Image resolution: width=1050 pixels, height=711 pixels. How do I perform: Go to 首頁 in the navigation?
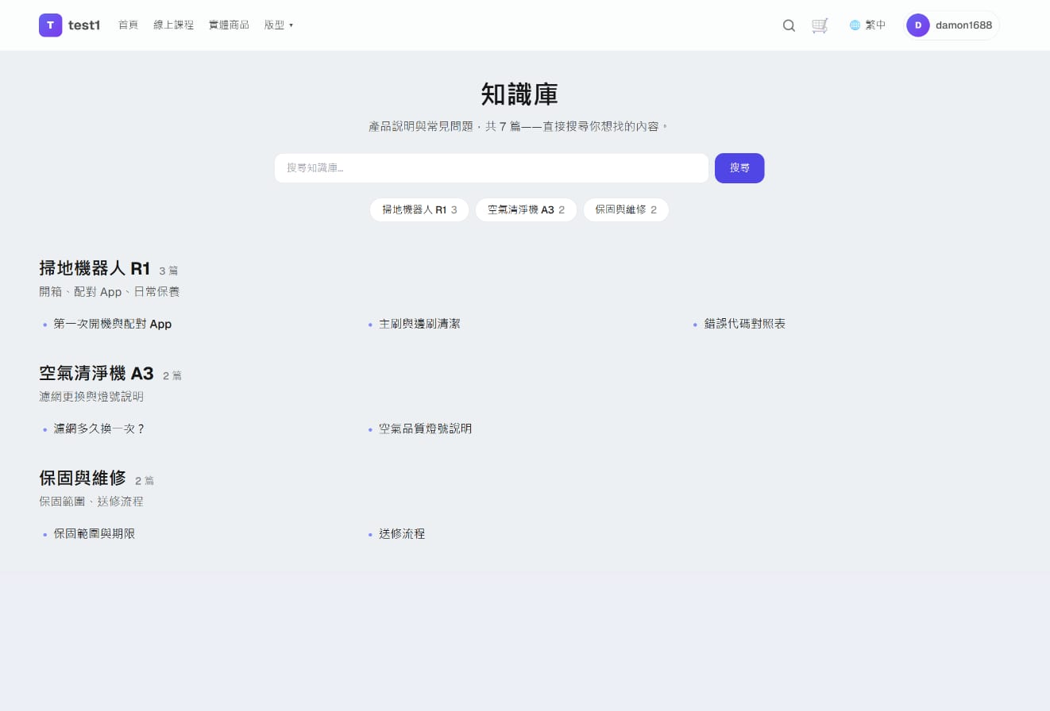128,25
